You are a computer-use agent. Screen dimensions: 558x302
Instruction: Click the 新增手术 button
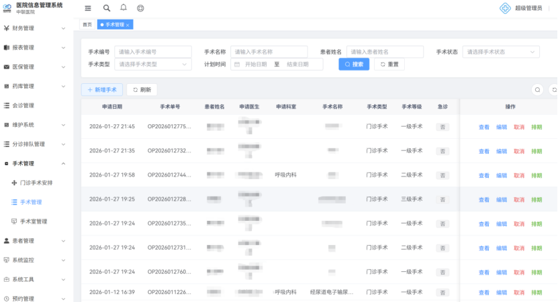102,89
